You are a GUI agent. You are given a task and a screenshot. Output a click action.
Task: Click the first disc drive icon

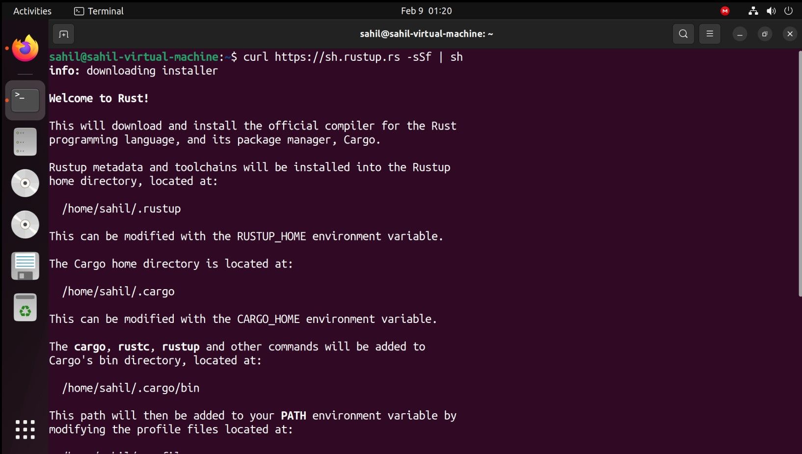25,183
